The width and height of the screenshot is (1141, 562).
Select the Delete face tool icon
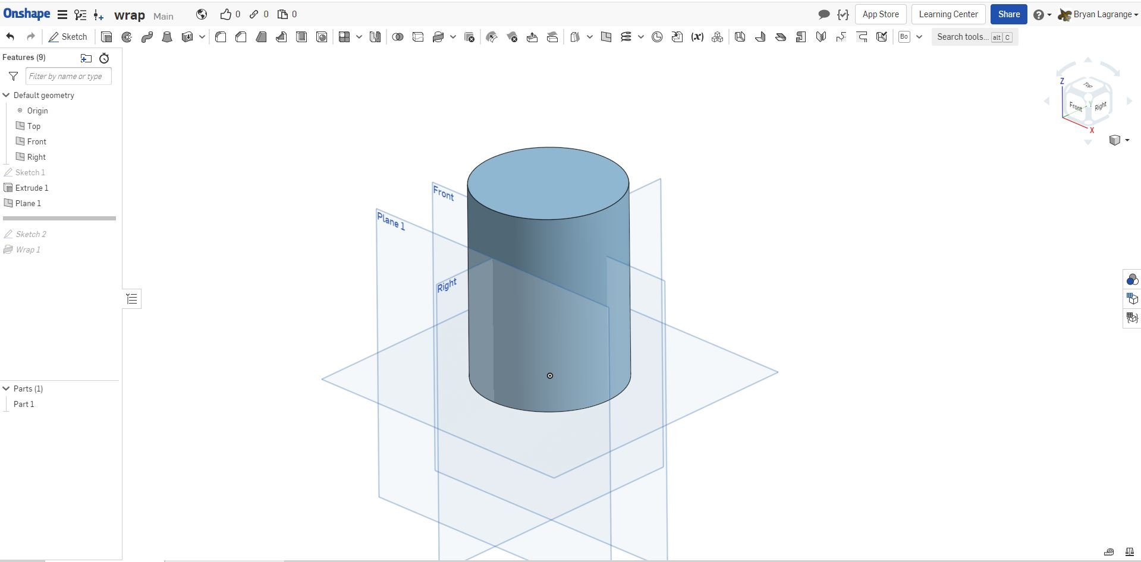(x=512, y=37)
